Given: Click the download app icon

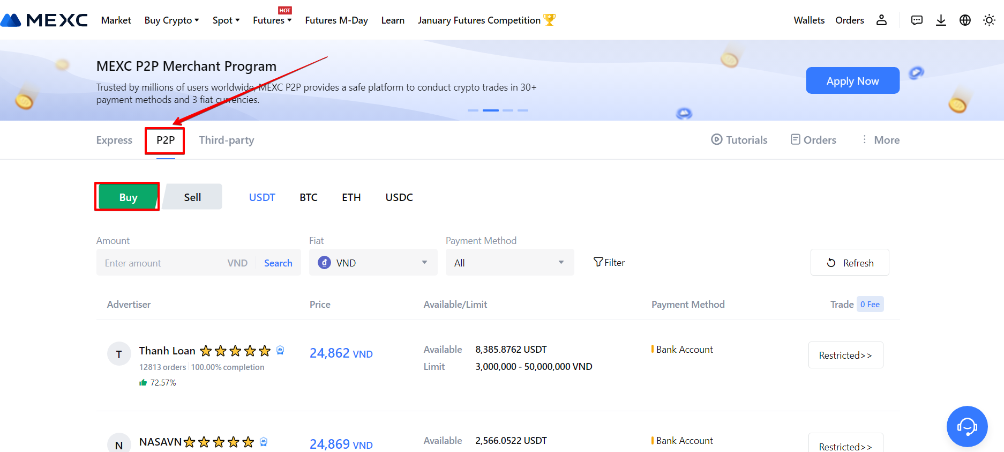Looking at the screenshot, I should 941,20.
